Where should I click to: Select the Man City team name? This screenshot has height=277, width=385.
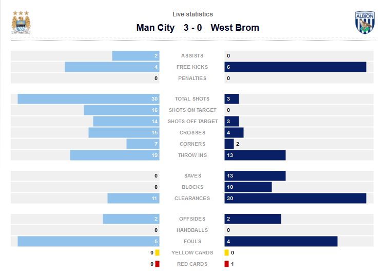(155, 28)
